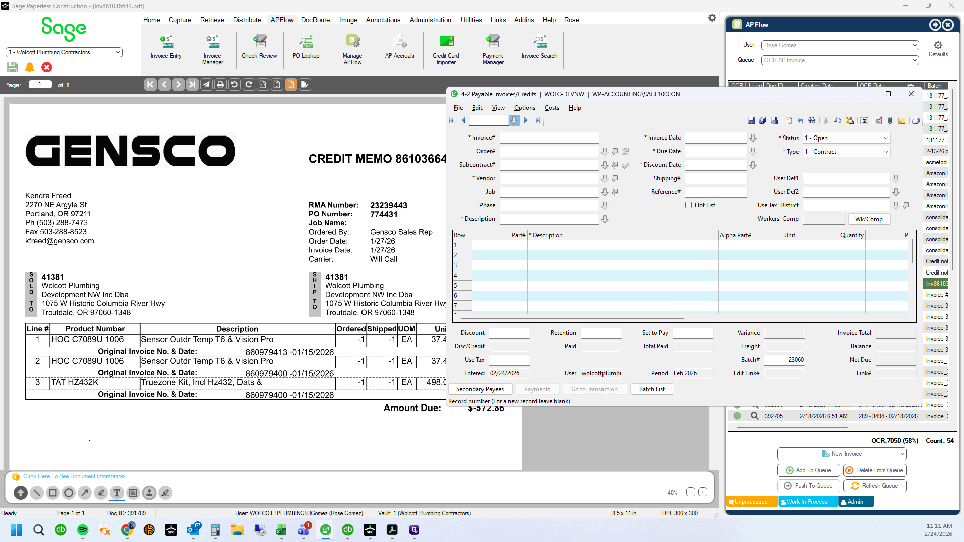Click Refresh Queue button
Viewport: 964px width, 542px height.
point(875,486)
